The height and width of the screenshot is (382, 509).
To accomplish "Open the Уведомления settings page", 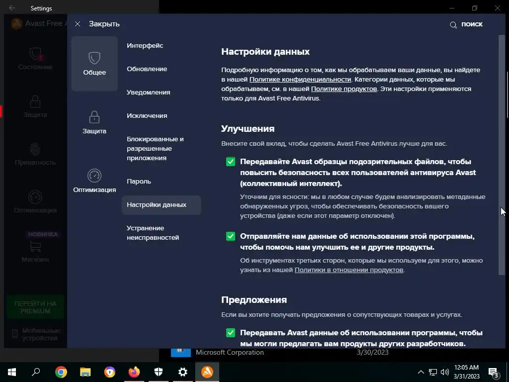I will click(148, 92).
